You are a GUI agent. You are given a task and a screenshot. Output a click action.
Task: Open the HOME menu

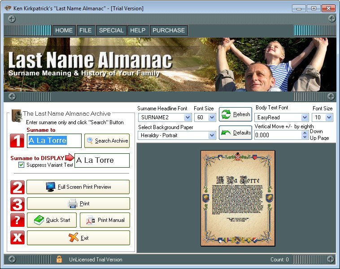(x=64, y=30)
